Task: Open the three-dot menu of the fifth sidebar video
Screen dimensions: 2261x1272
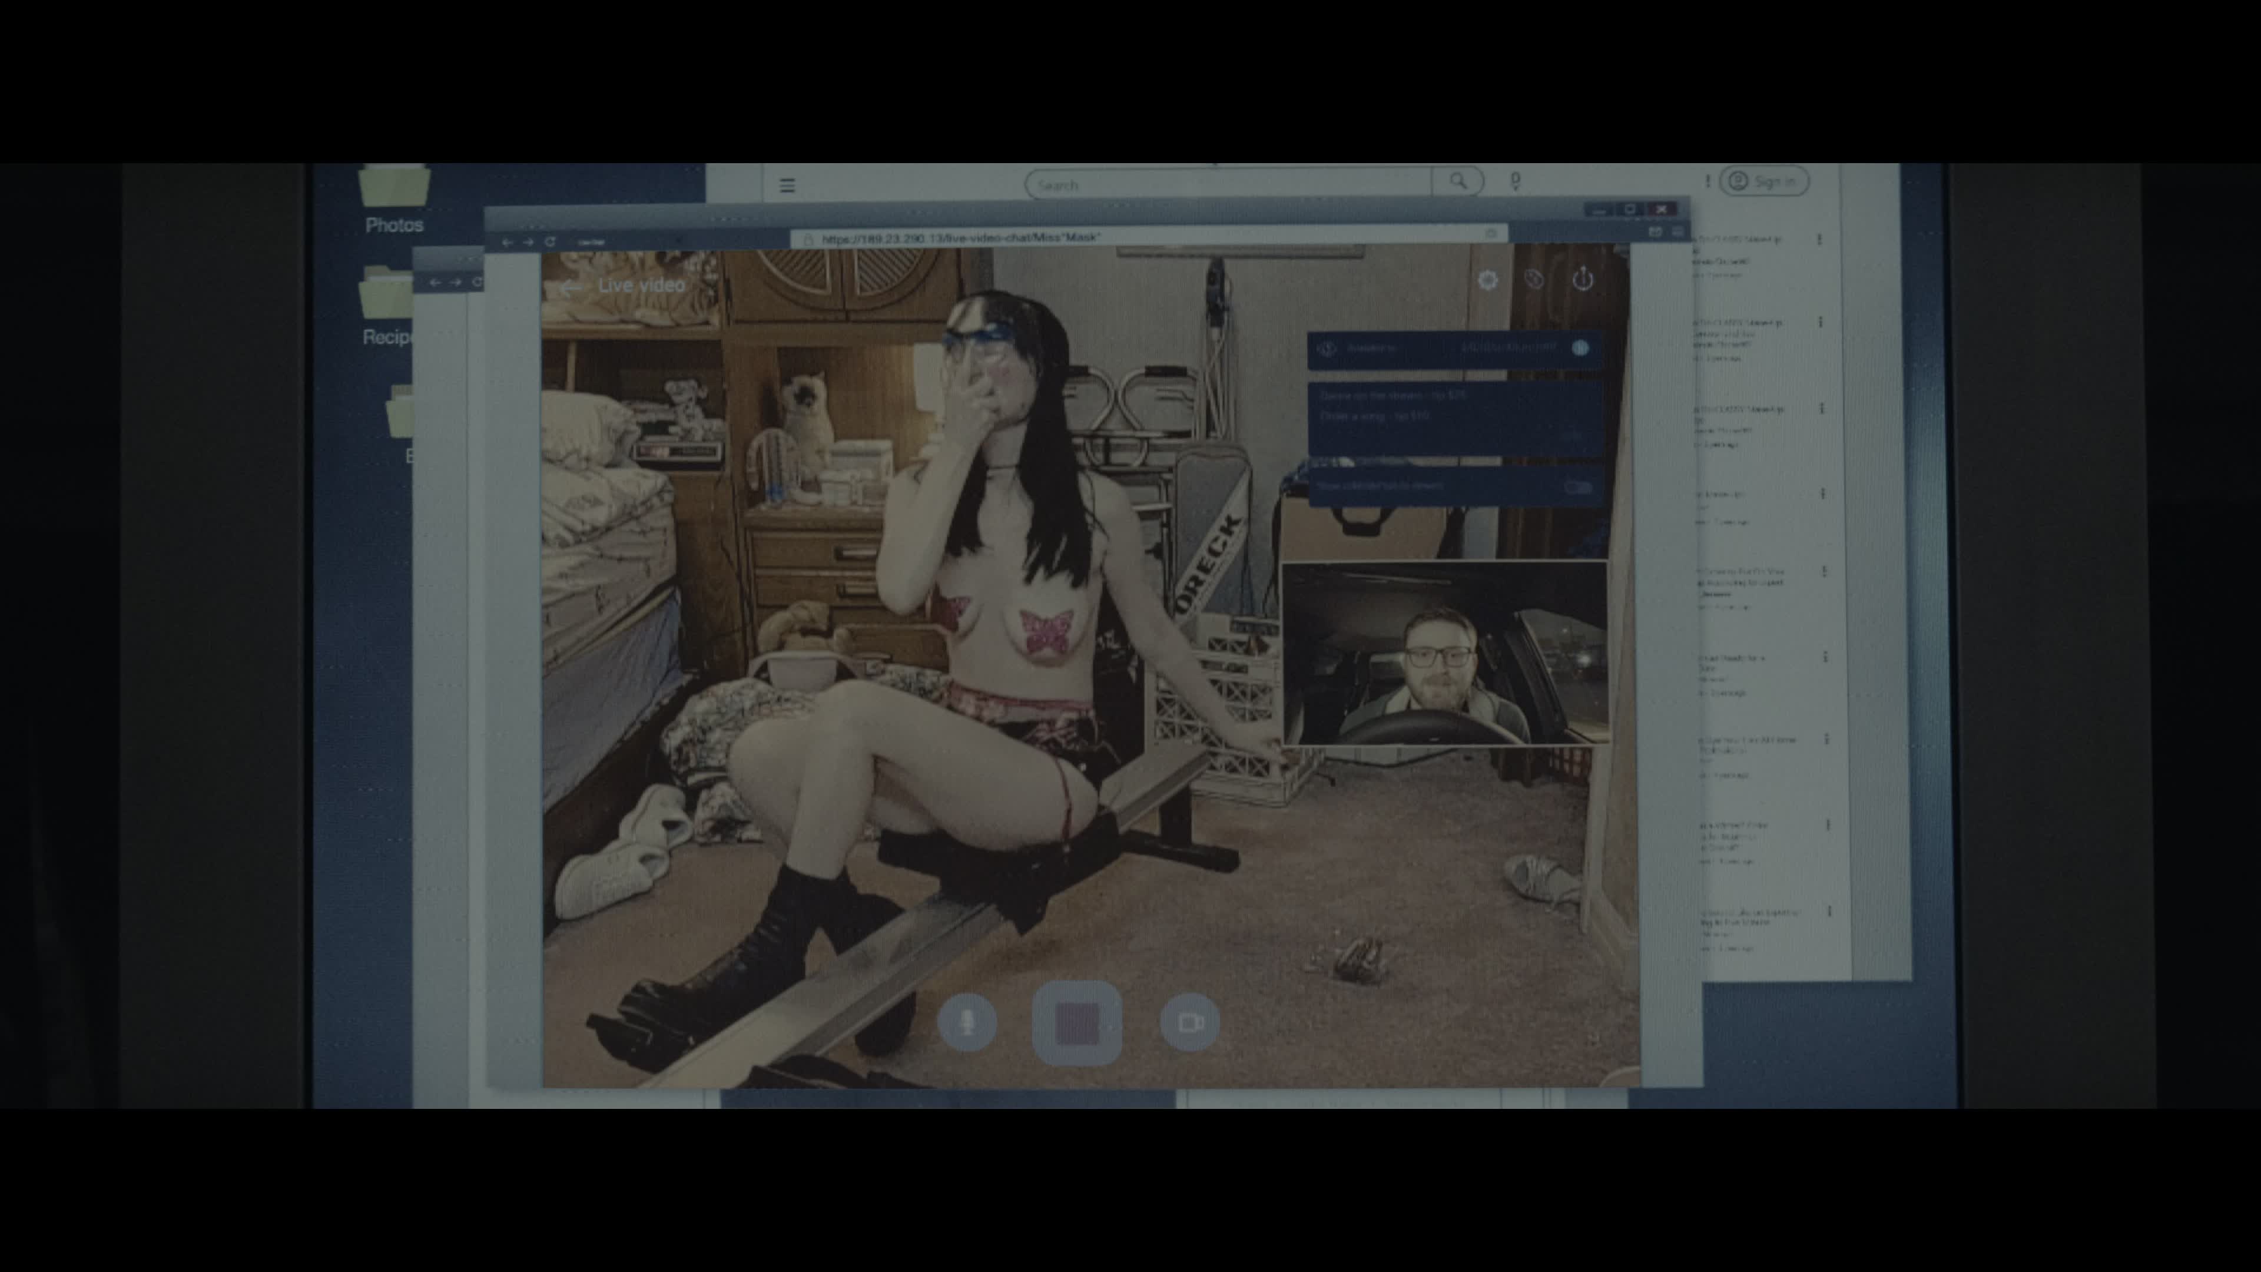Action: (1824, 571)
